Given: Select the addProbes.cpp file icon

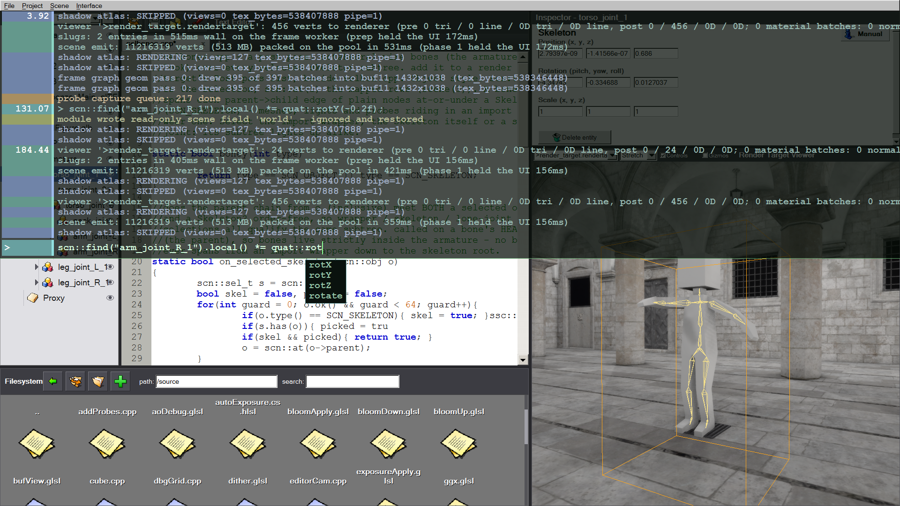Looking at the screenshot, I should [107, 443].
